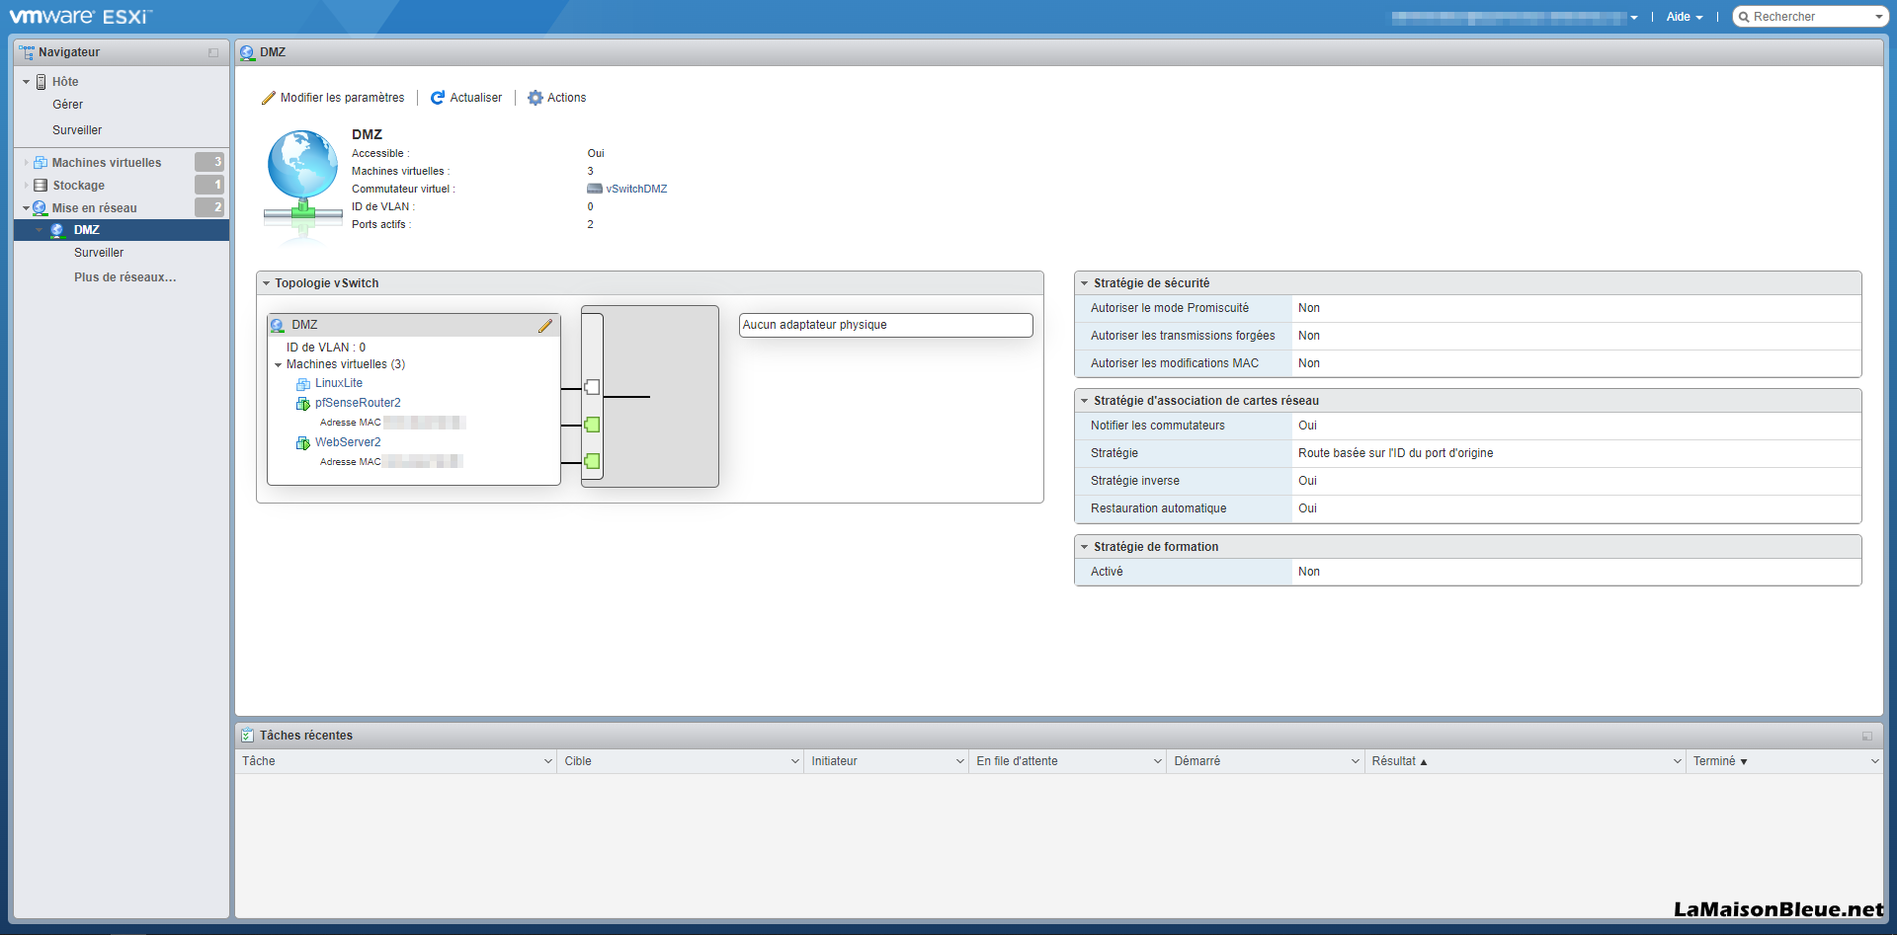
Task: Collapse the Stratégie de sécurité section
Action: click(x=1084, y=283)
